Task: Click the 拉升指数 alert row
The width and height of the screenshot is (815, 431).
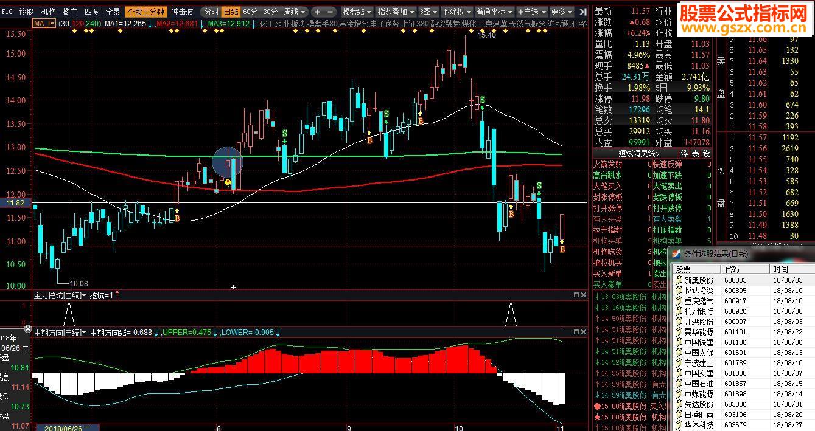Action: pos(622,230)
